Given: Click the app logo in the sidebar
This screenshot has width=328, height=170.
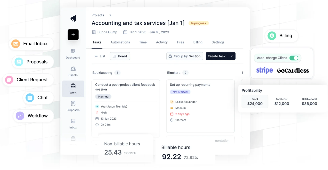Looking at the screenshot, I should coord(73,18).
